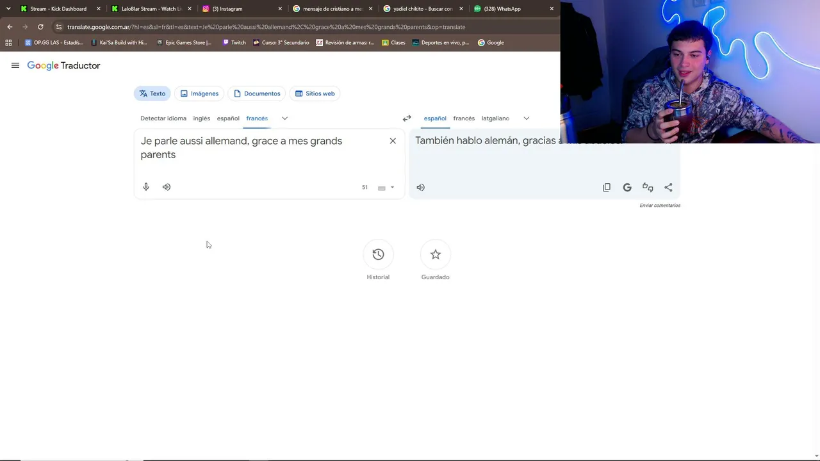Open the virtual keyboard input tool
Viewport: 820px width, 461px height.
382,188
